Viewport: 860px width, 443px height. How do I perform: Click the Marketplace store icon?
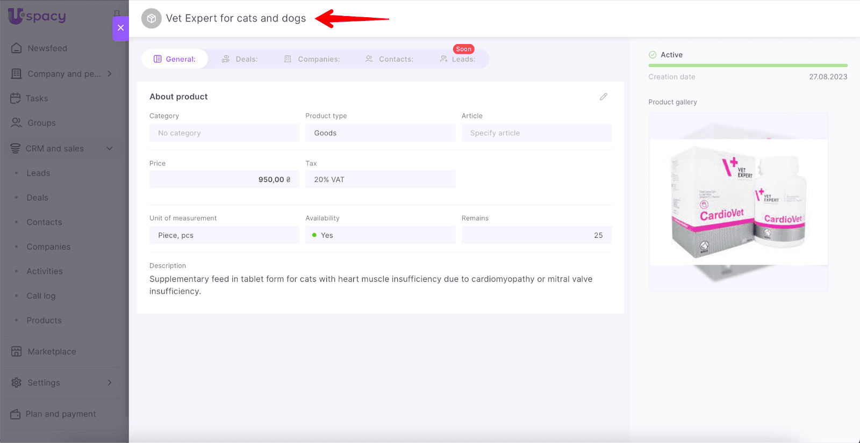tap(17, 352)
